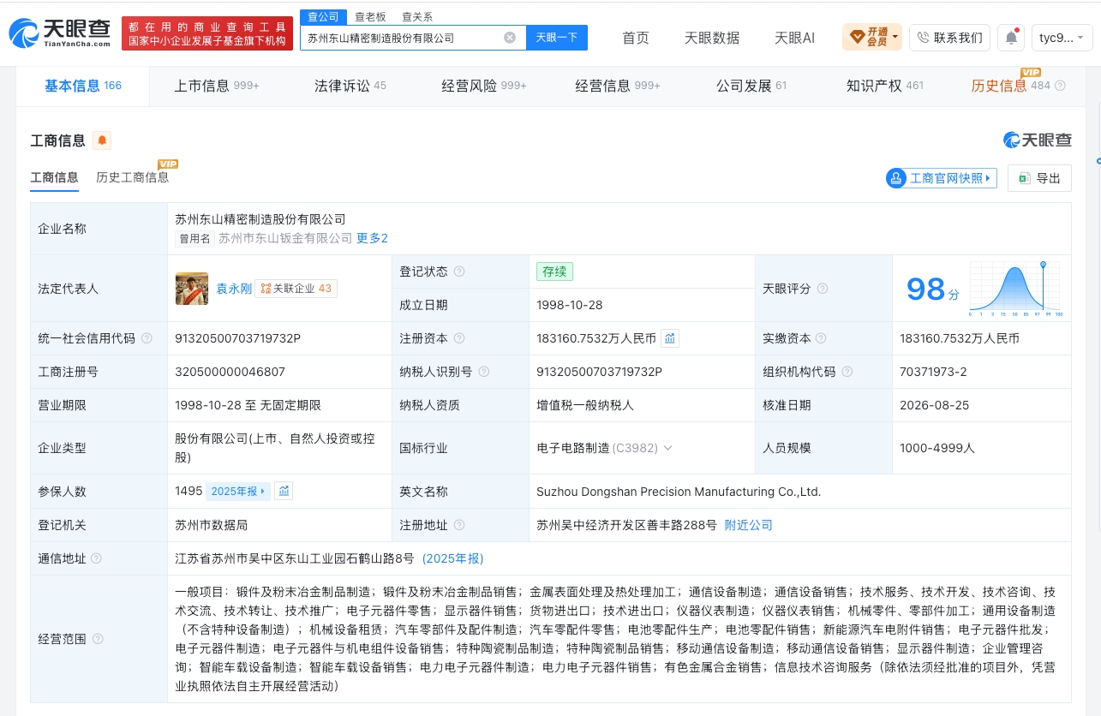Clear the company search box text
The image size is (1101, 716).
[509, 38]
